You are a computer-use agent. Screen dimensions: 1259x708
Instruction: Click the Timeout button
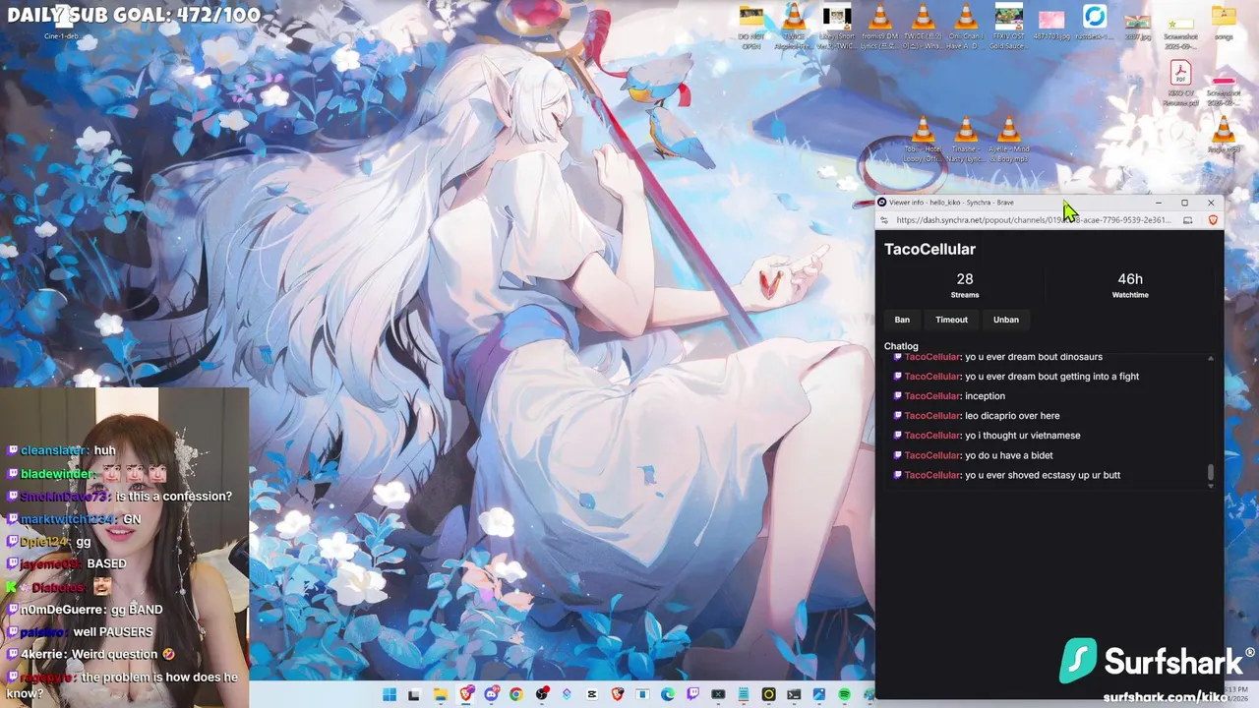coord(951,320)
